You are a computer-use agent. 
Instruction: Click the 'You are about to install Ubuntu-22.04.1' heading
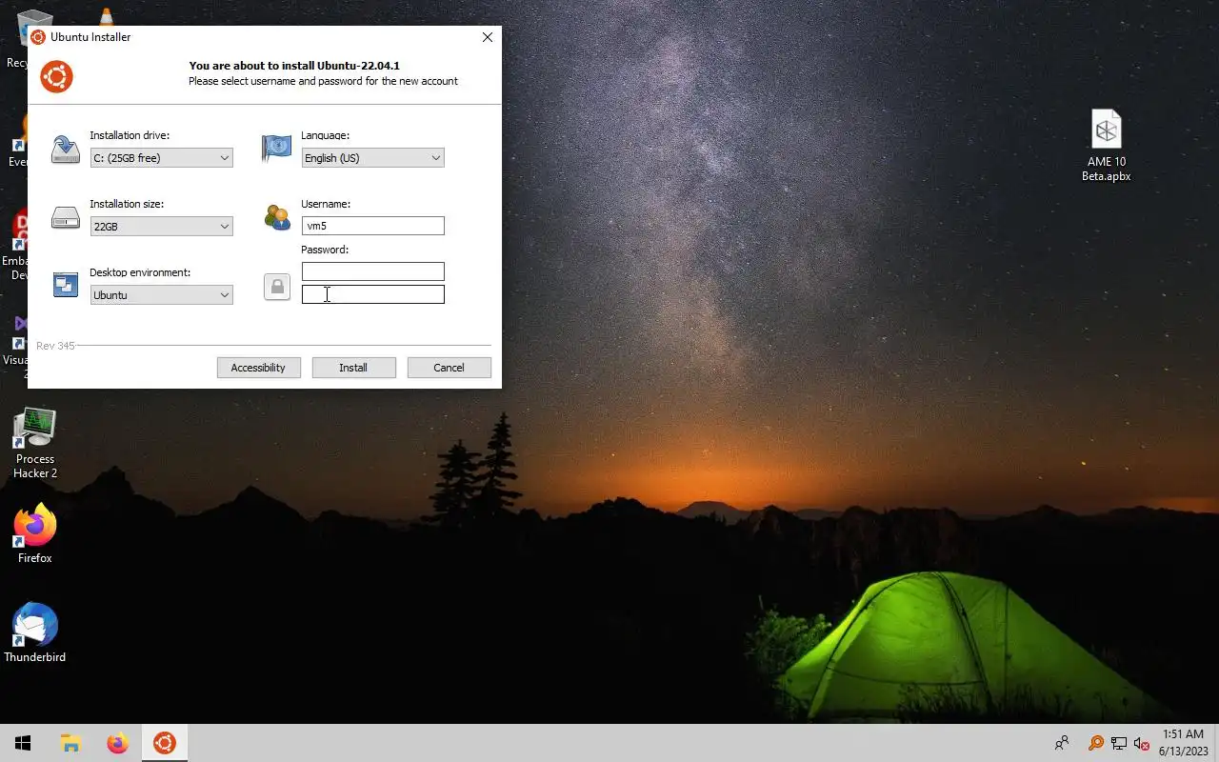[294, 66]
